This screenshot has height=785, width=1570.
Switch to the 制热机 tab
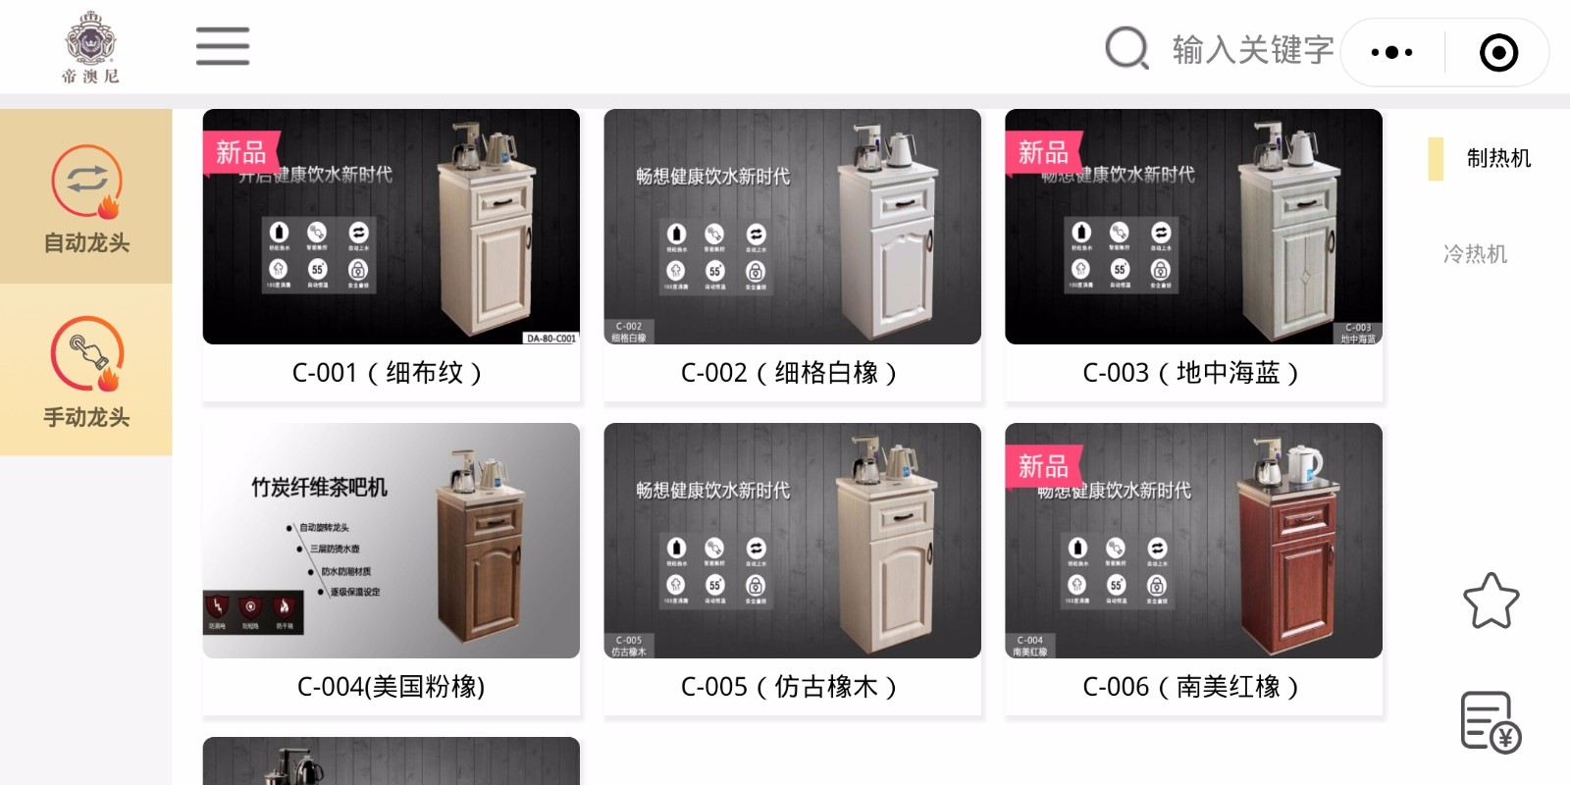pos(1498,158)
